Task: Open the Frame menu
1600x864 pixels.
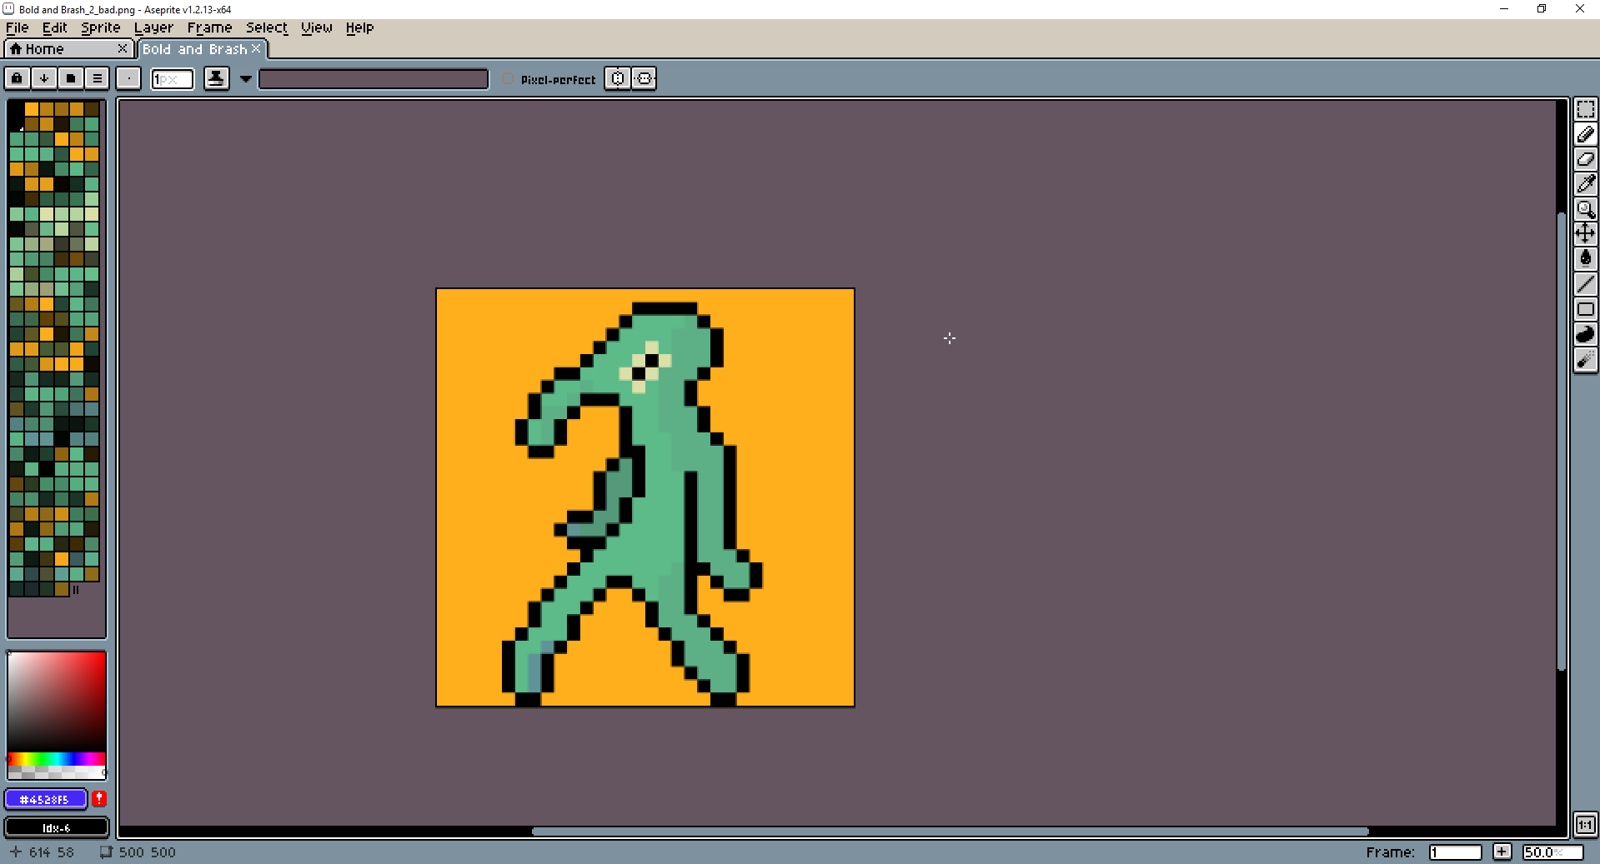Action: (x=209, y=27)
